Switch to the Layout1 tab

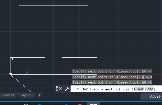9,95
